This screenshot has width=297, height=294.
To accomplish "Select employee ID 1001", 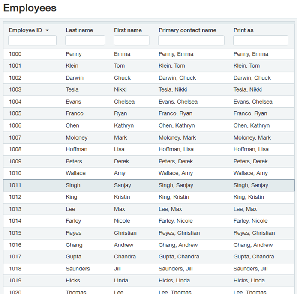I will (15, 66).
